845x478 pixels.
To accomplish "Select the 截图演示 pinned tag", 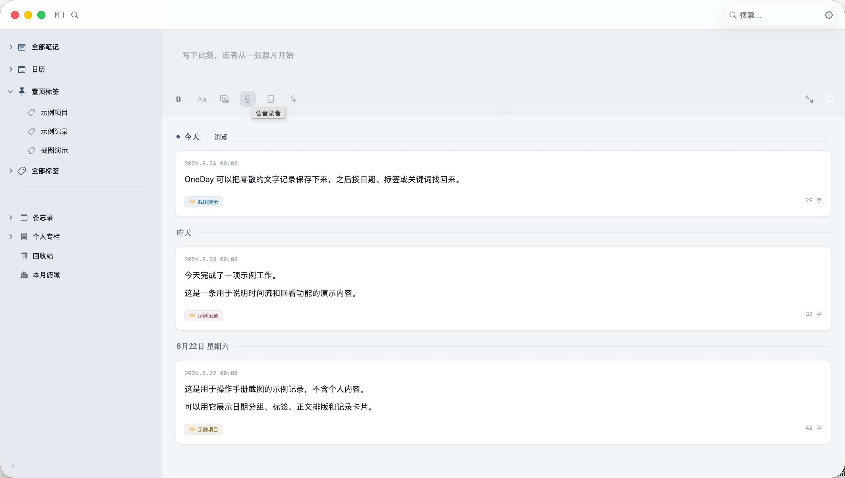I will pyautogui.click(x=54, y=151).
